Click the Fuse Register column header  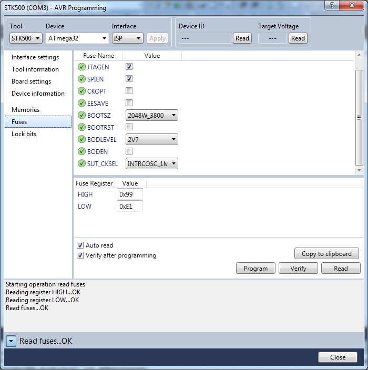[x=94, y=183]
